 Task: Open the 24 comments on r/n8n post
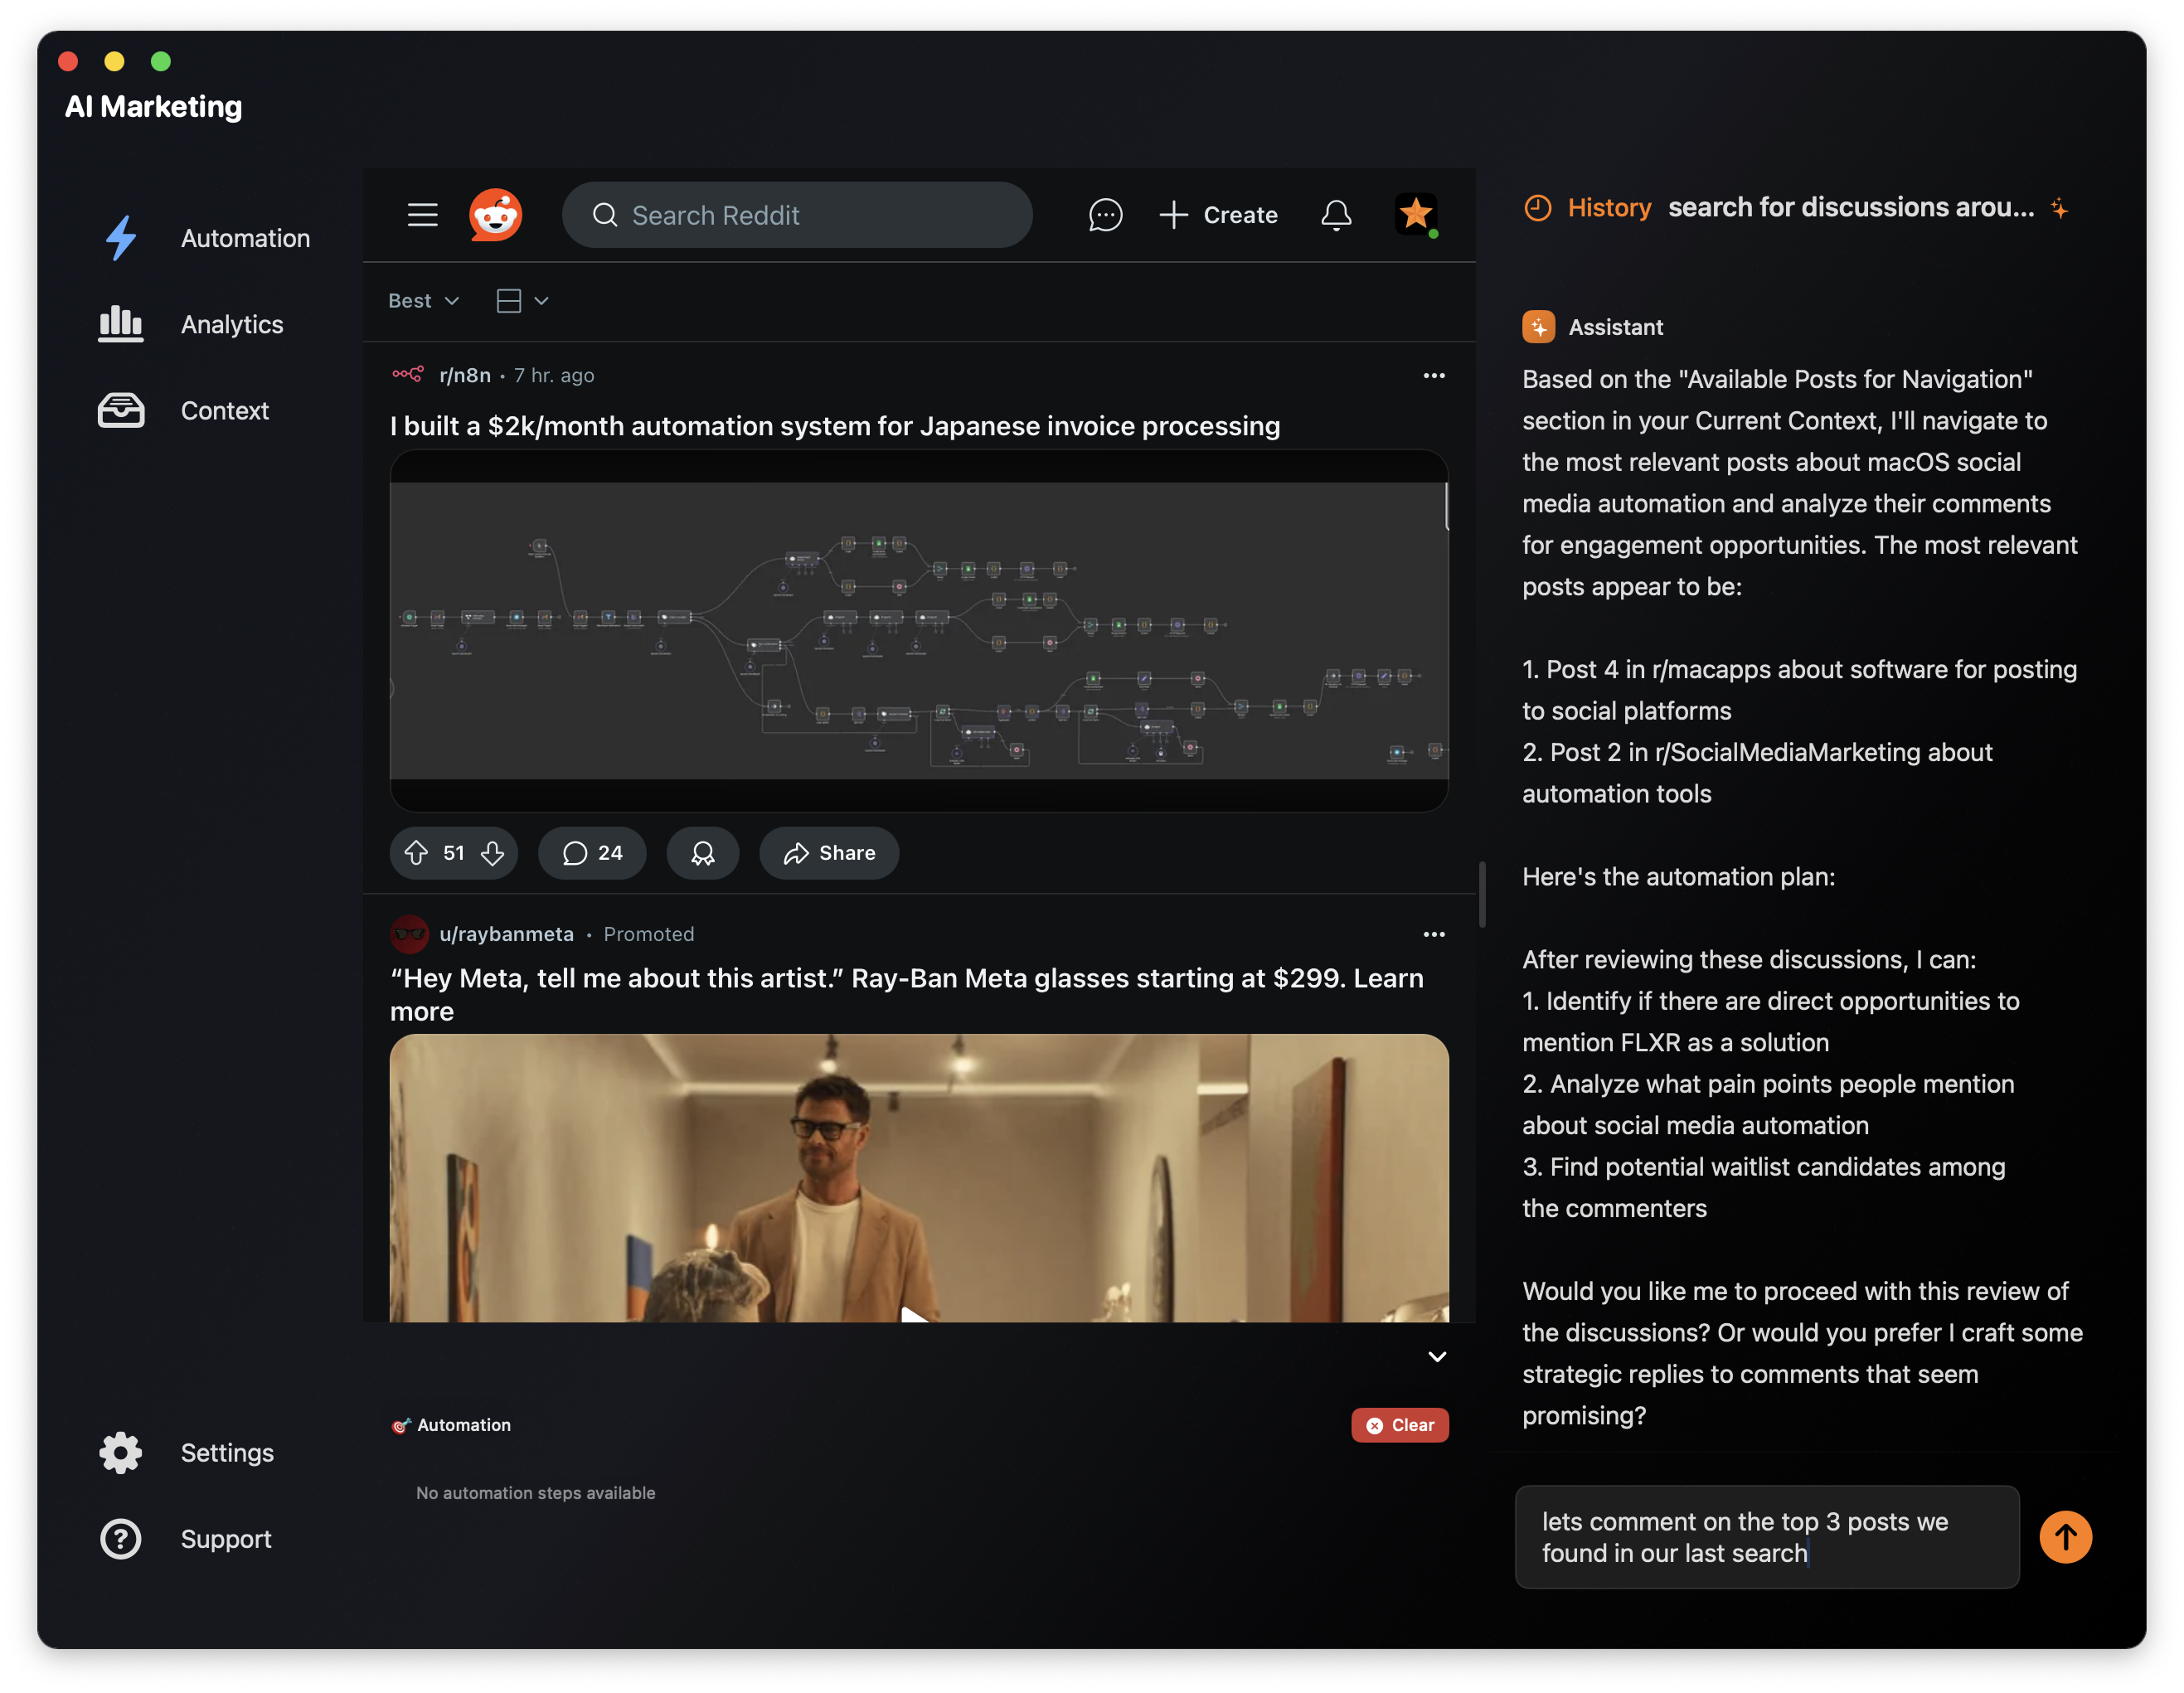[x=592, y=853]
